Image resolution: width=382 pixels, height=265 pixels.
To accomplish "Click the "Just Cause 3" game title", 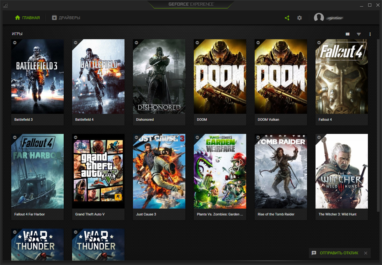I will (x=146, y=214).
